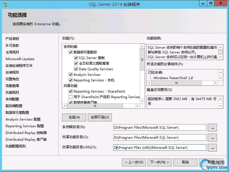Select the 实例配置 step in sidebar
Image resolution: width=229 pixels, height=172 pixels.
[12, 99]
